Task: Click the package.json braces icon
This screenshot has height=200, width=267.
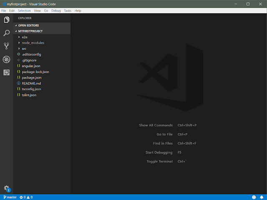Action: coord(18,77)
